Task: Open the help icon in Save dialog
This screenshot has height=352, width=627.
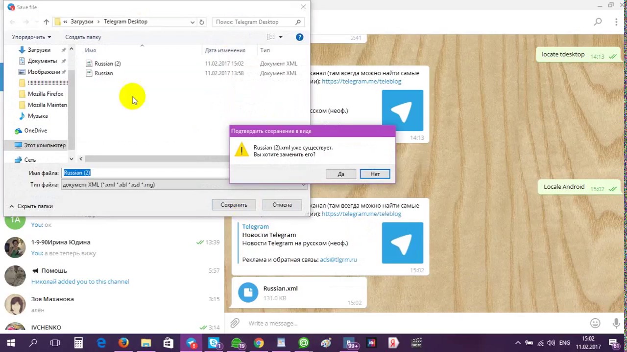Action: pyautogui.click(x=300, y=37)
